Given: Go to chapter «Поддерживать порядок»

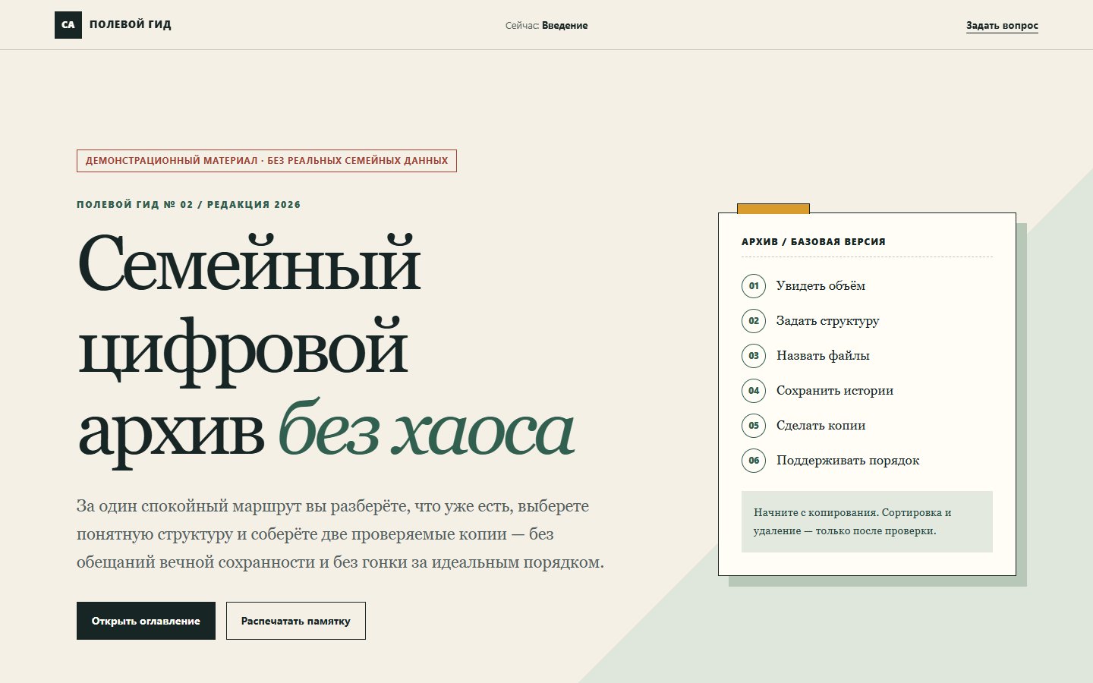Looking at the screenshot, I should tap(848, 461).
